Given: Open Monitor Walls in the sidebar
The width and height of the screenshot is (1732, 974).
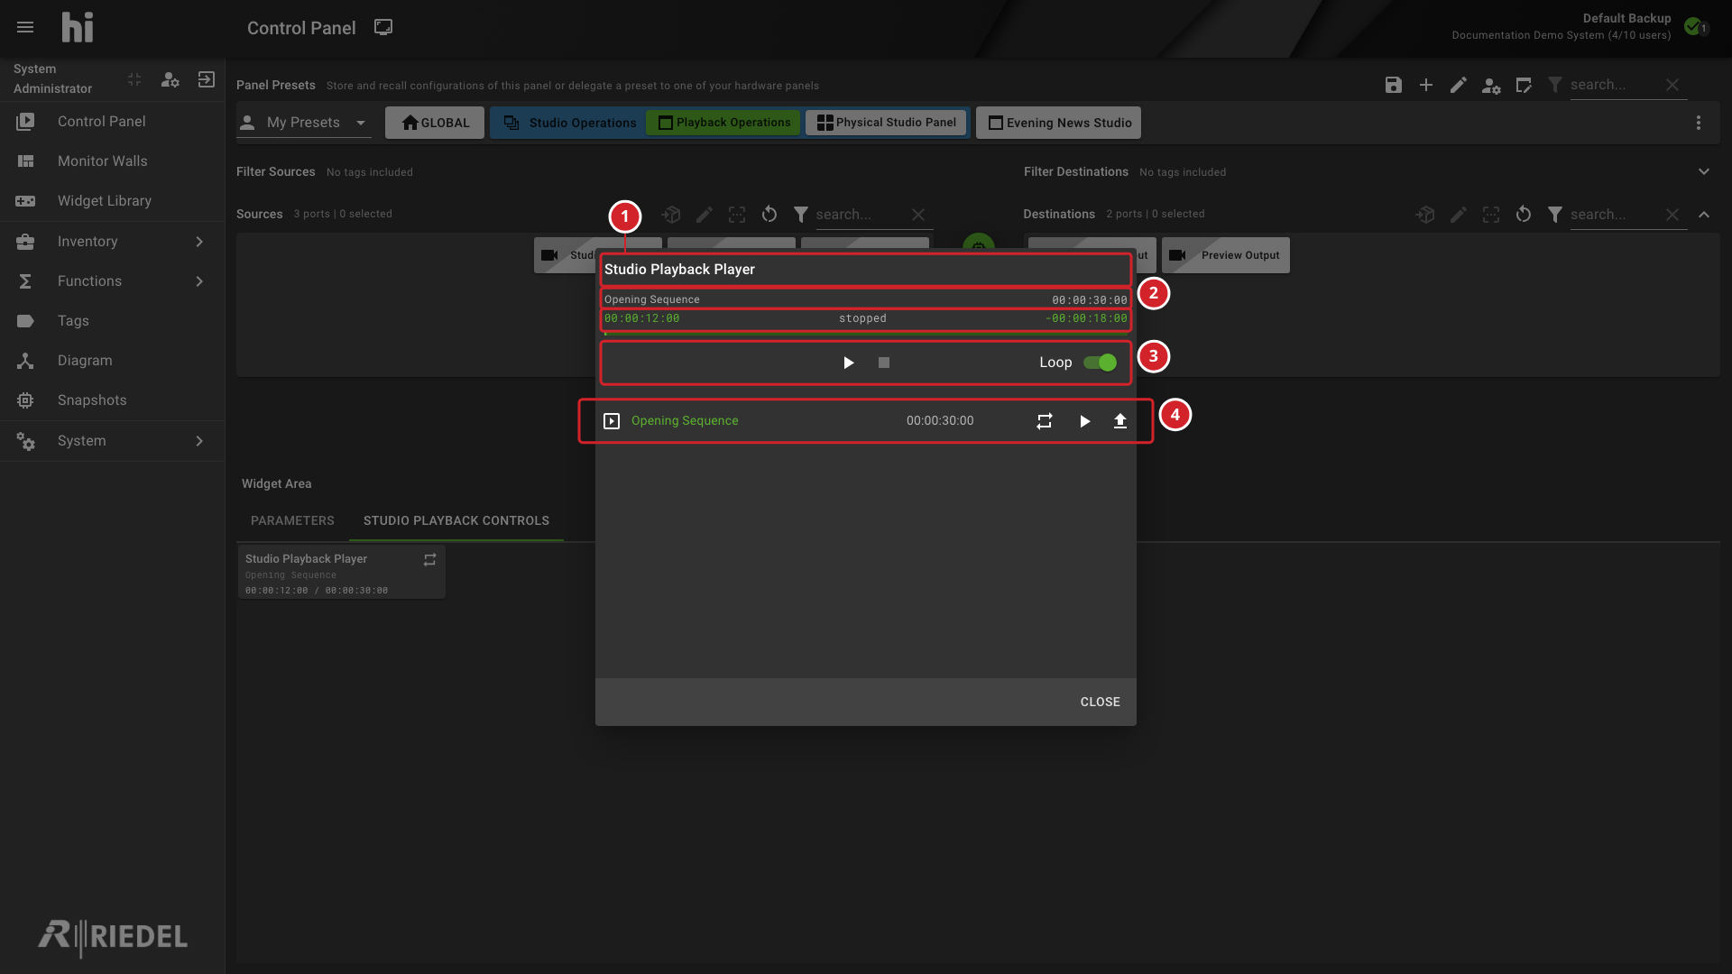Looking at the screenshot, I should [x=113, y=161].
